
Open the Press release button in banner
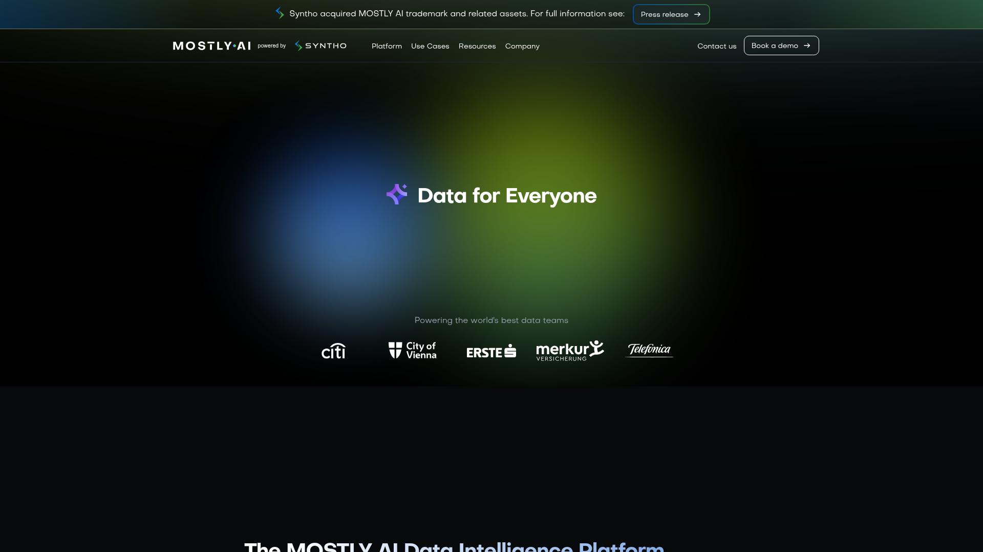click(x=671, y=14)
